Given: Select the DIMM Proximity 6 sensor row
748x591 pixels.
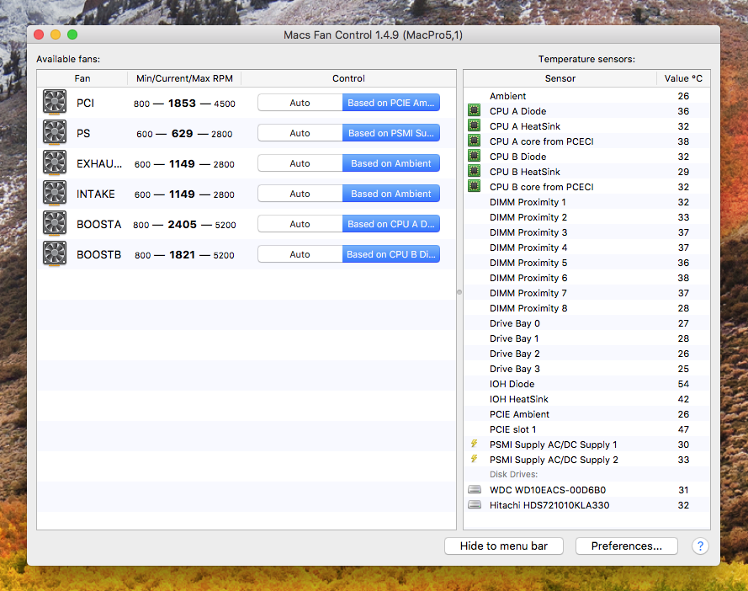Looking at the screenshot, I should [x=586, y=278].
